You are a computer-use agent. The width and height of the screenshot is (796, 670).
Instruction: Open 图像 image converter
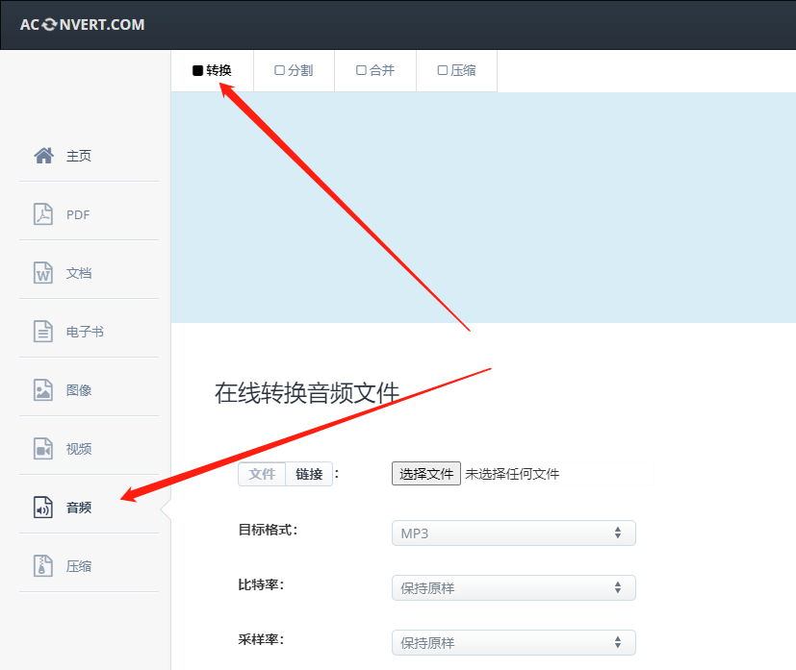[79, 390]
